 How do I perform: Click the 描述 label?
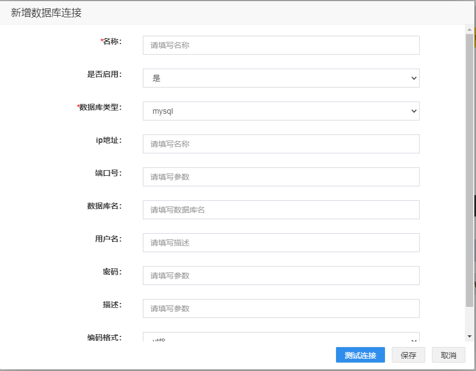pyautogui.click(x=112, y=305)
